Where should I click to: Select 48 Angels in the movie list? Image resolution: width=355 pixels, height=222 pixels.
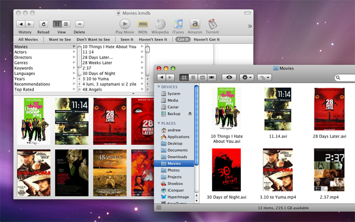(113, 89)
